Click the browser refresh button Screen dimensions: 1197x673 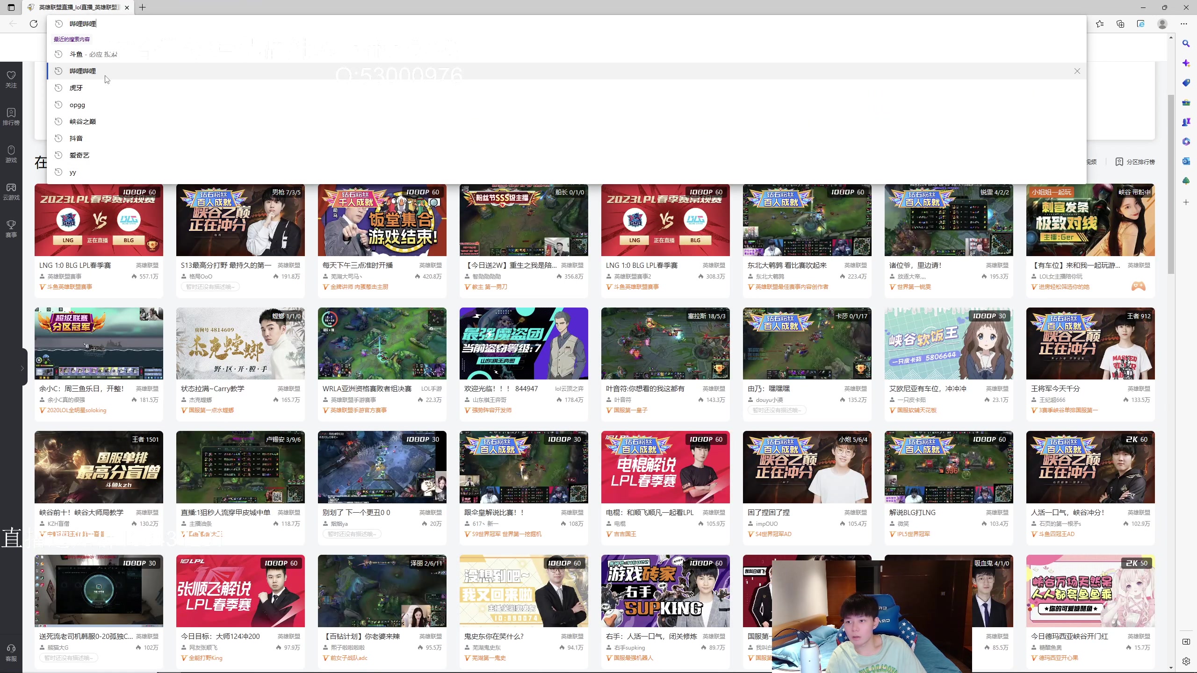[x=34, y=24]
